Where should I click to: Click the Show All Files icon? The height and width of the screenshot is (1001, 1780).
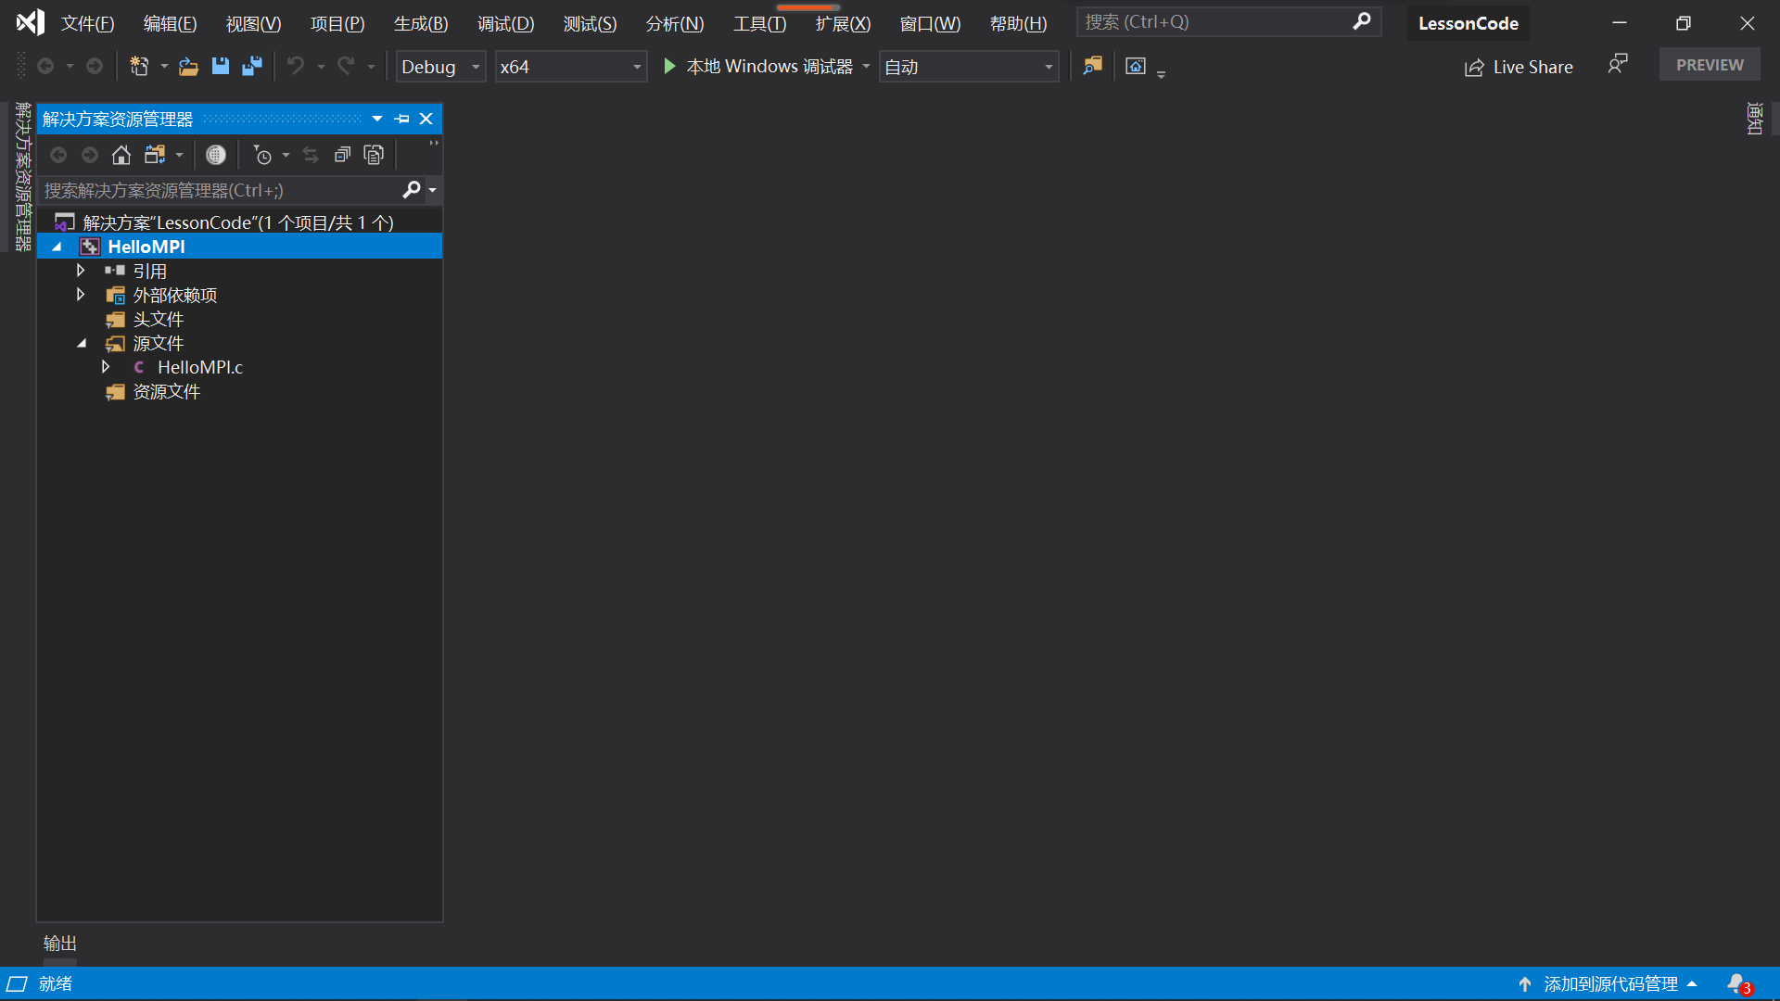(374, 155)
